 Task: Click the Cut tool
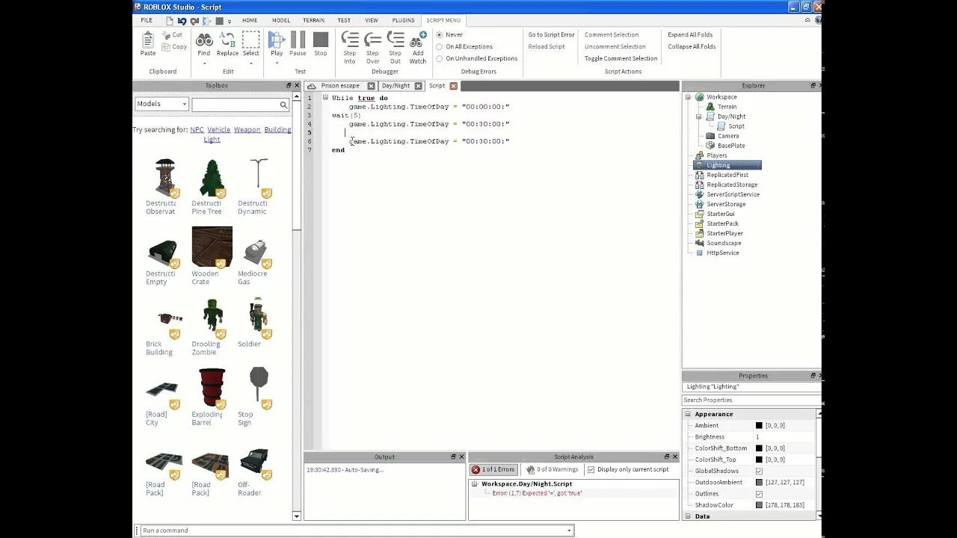[172, 34]
